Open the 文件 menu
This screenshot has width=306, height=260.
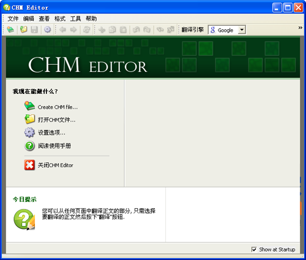click(13, 19)
